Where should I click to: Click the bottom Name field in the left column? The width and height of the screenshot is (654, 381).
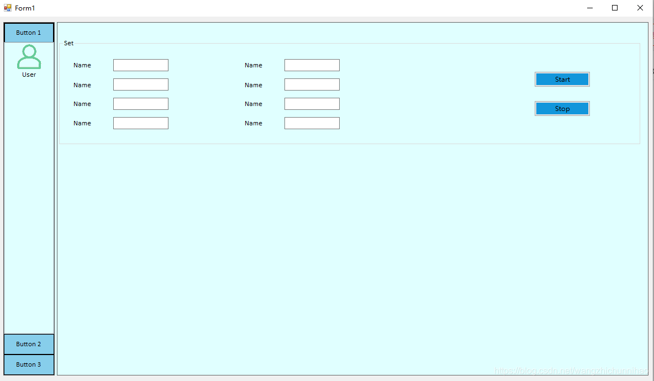click(140, 123)
